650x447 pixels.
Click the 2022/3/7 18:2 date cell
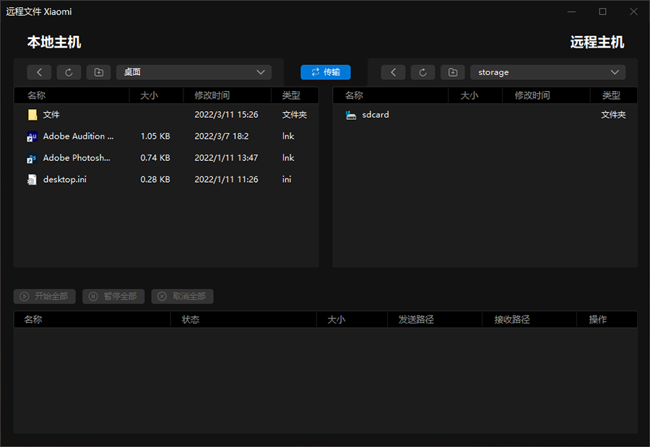coord(222,136)
